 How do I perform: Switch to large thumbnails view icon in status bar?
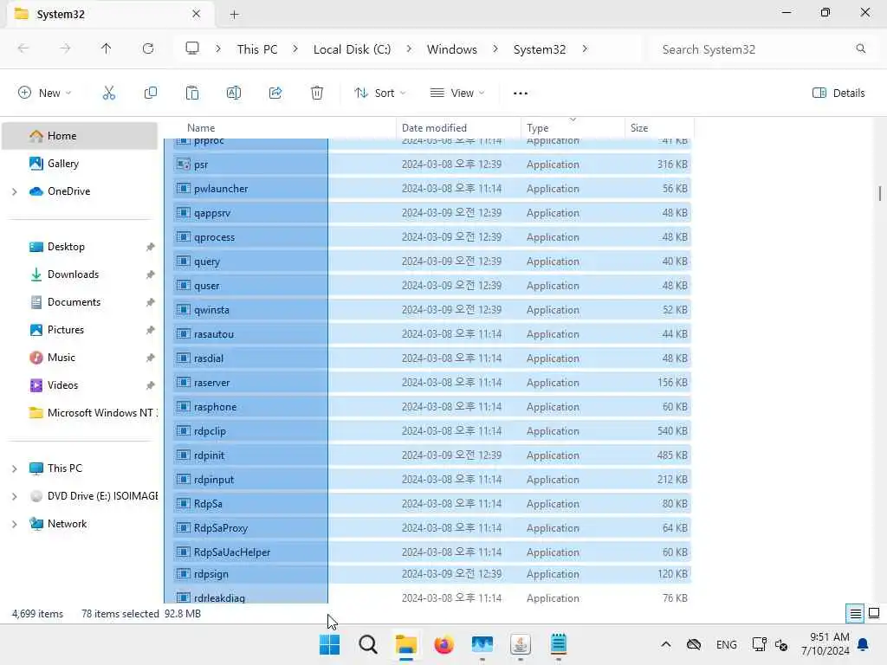[874, 613]
